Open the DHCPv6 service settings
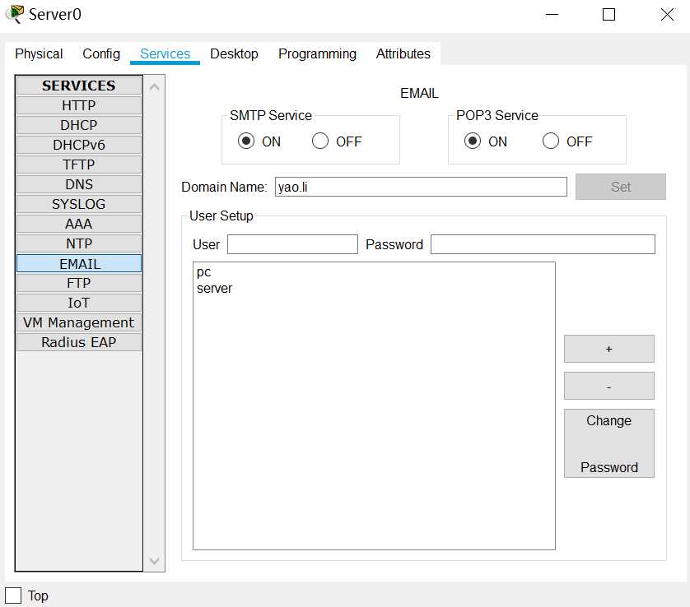This screenshot has width=690, height=607. pyautogui.click(x=79, y=145)
